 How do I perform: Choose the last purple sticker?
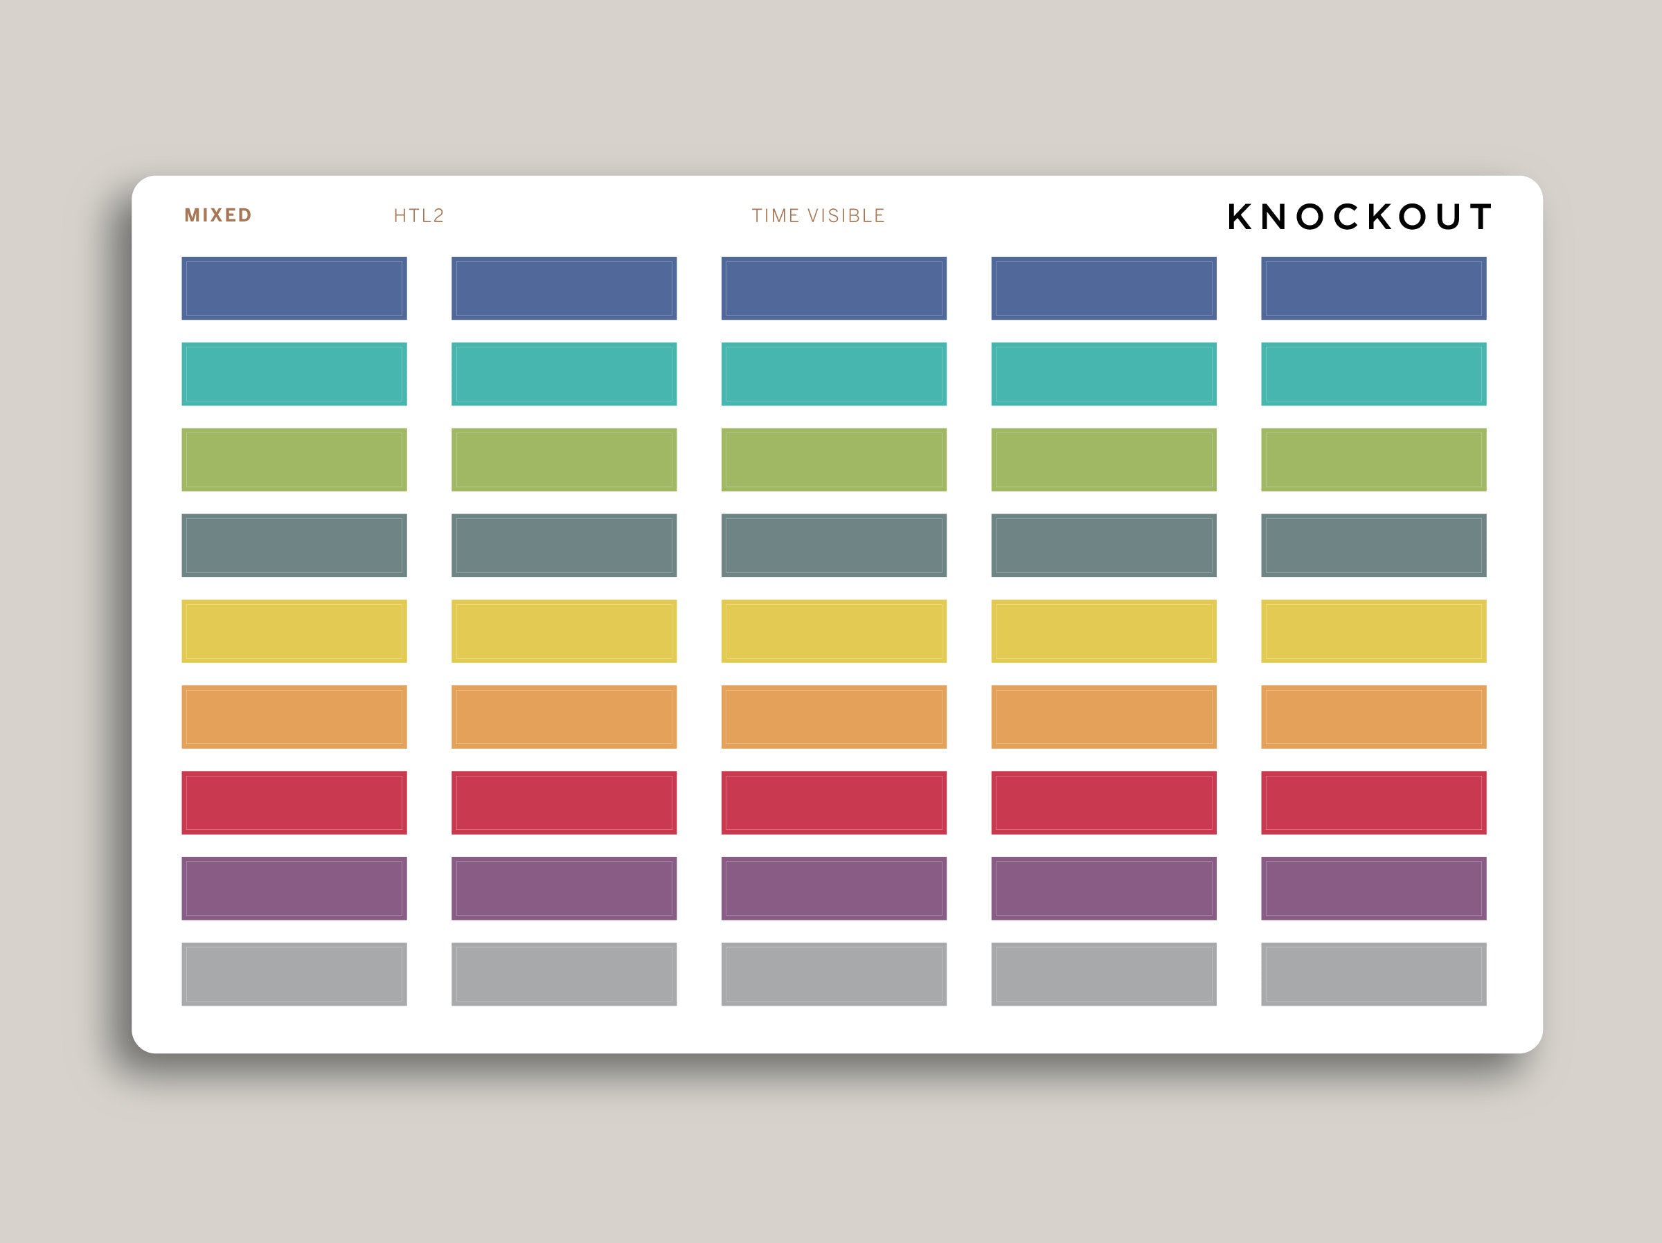1373,888
